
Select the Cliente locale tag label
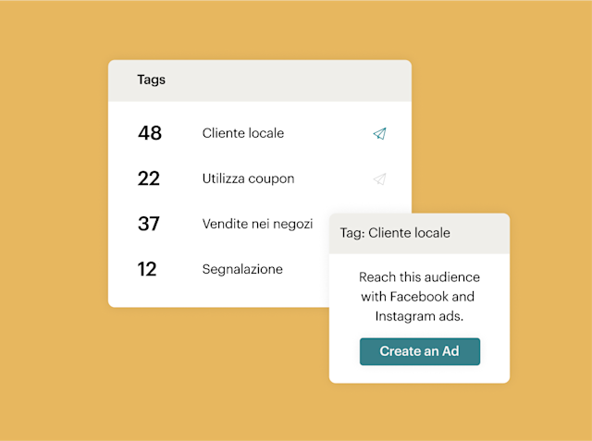pos(242,133)
